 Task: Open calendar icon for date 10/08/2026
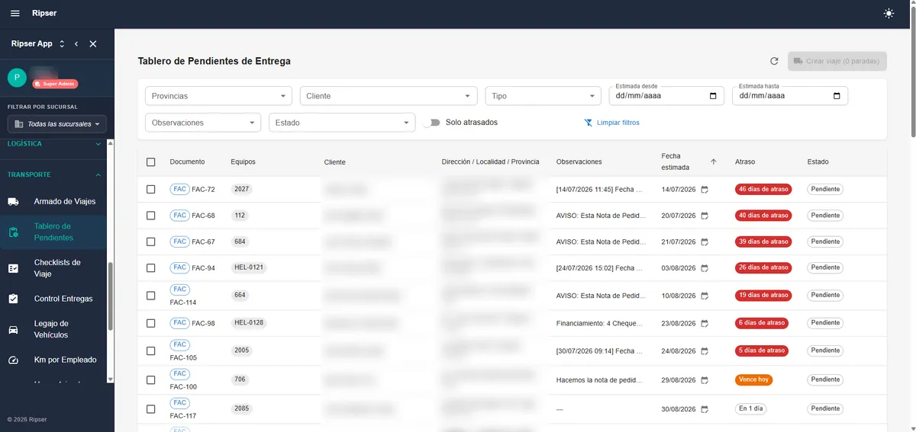point(705,296)
